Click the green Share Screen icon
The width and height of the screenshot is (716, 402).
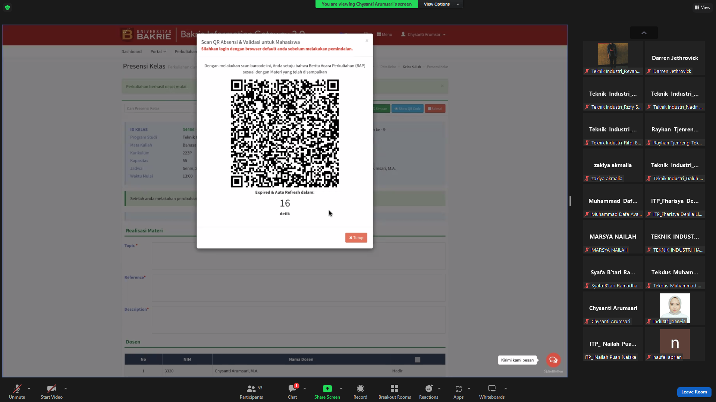[x=327, y=389]
